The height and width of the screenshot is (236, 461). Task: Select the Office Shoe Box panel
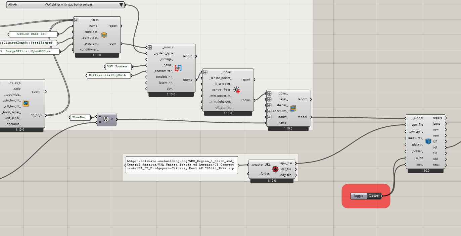point(32,34)
